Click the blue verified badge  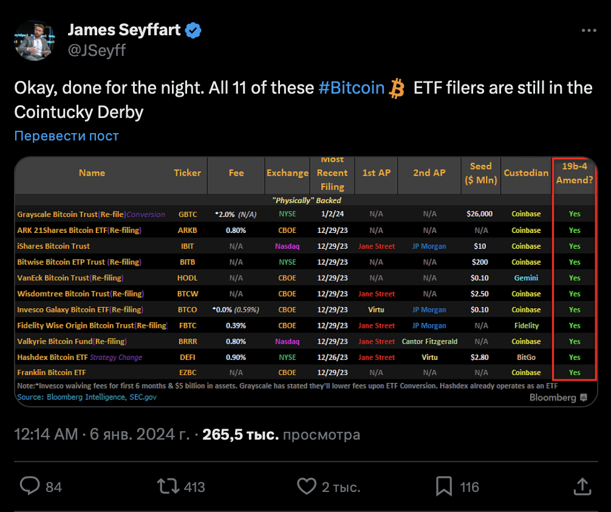[x=194, y=30]
